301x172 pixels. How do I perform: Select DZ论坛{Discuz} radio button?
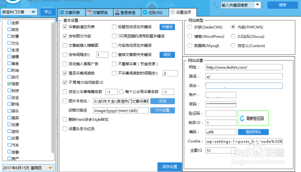point(233,36)
